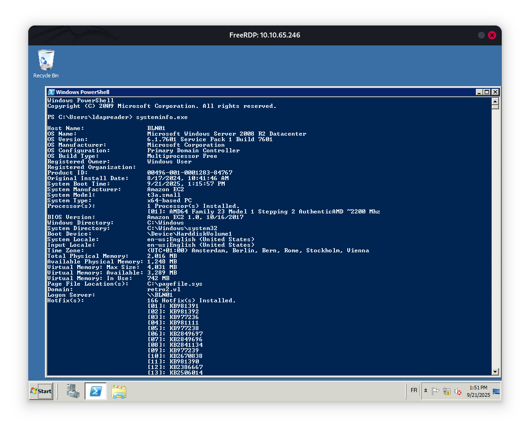Image resolution: width=530 pixels, height=432 pixels.
Task: Expand the hidden tray icons arrow
Action: pyautogui.click(x=426, y=391)
